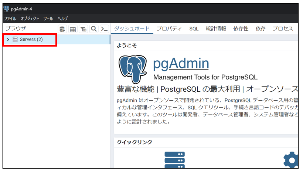
Task: Select the Servers (2) tree item
Action: point(57,40)
